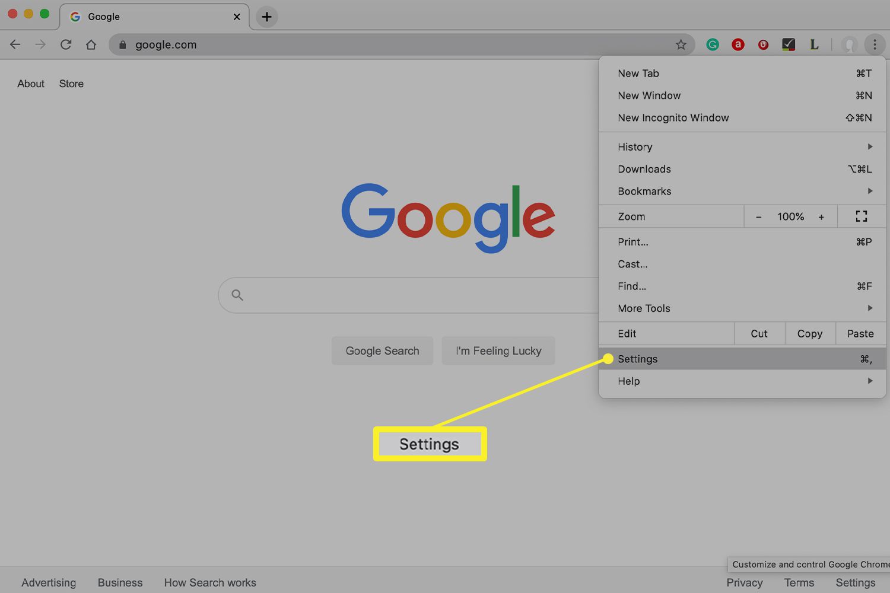
Task: Open a new tab with plus button
Action: click(266, 17)
